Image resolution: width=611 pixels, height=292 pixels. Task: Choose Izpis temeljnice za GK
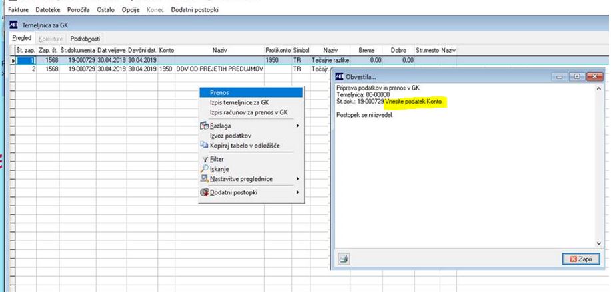tap(239, 102)
